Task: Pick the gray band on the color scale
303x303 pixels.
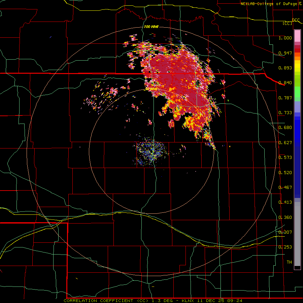Action: pyautogui.click(x=297, y=234)
